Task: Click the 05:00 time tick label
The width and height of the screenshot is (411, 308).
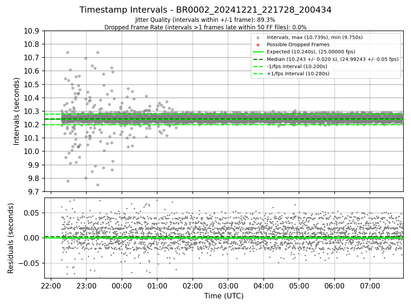Action: (299, 285)
